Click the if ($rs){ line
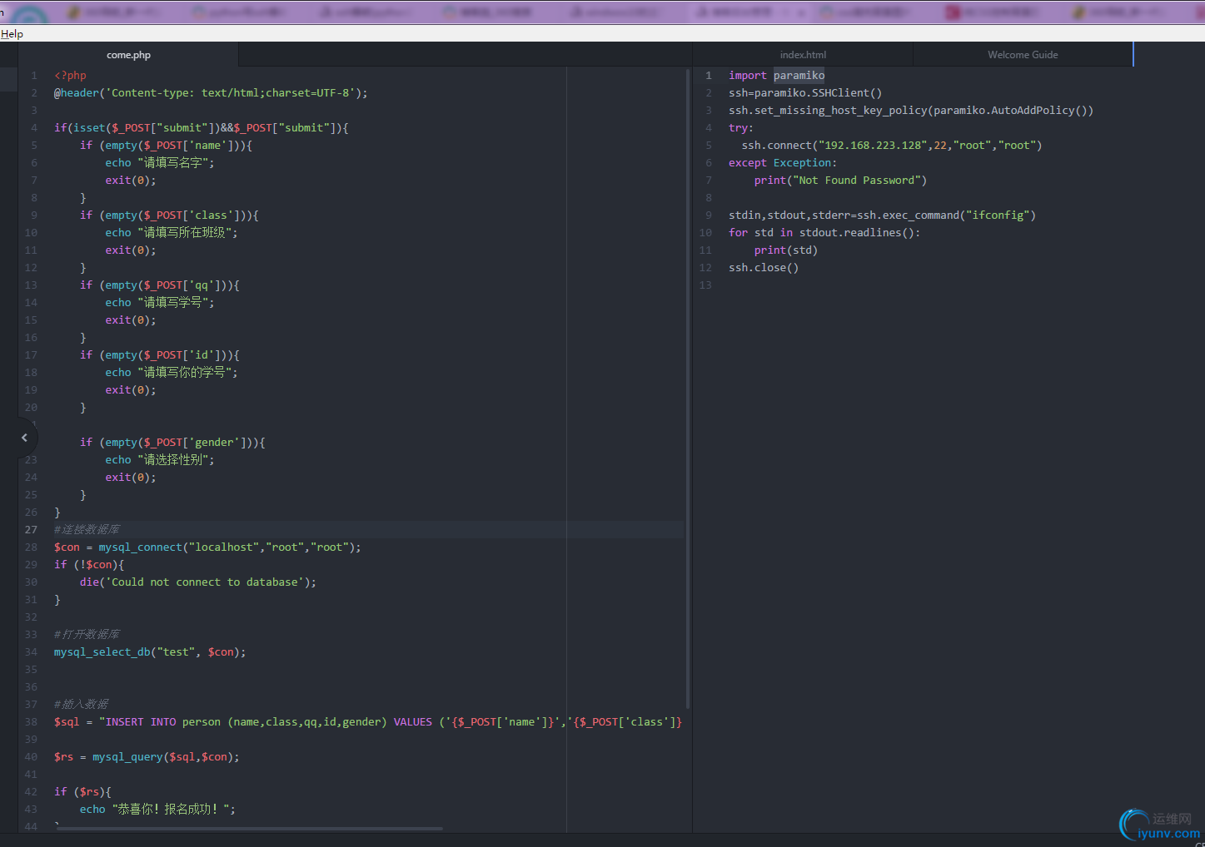Viewport: 1205px width, 847px height. pos(82,792)
